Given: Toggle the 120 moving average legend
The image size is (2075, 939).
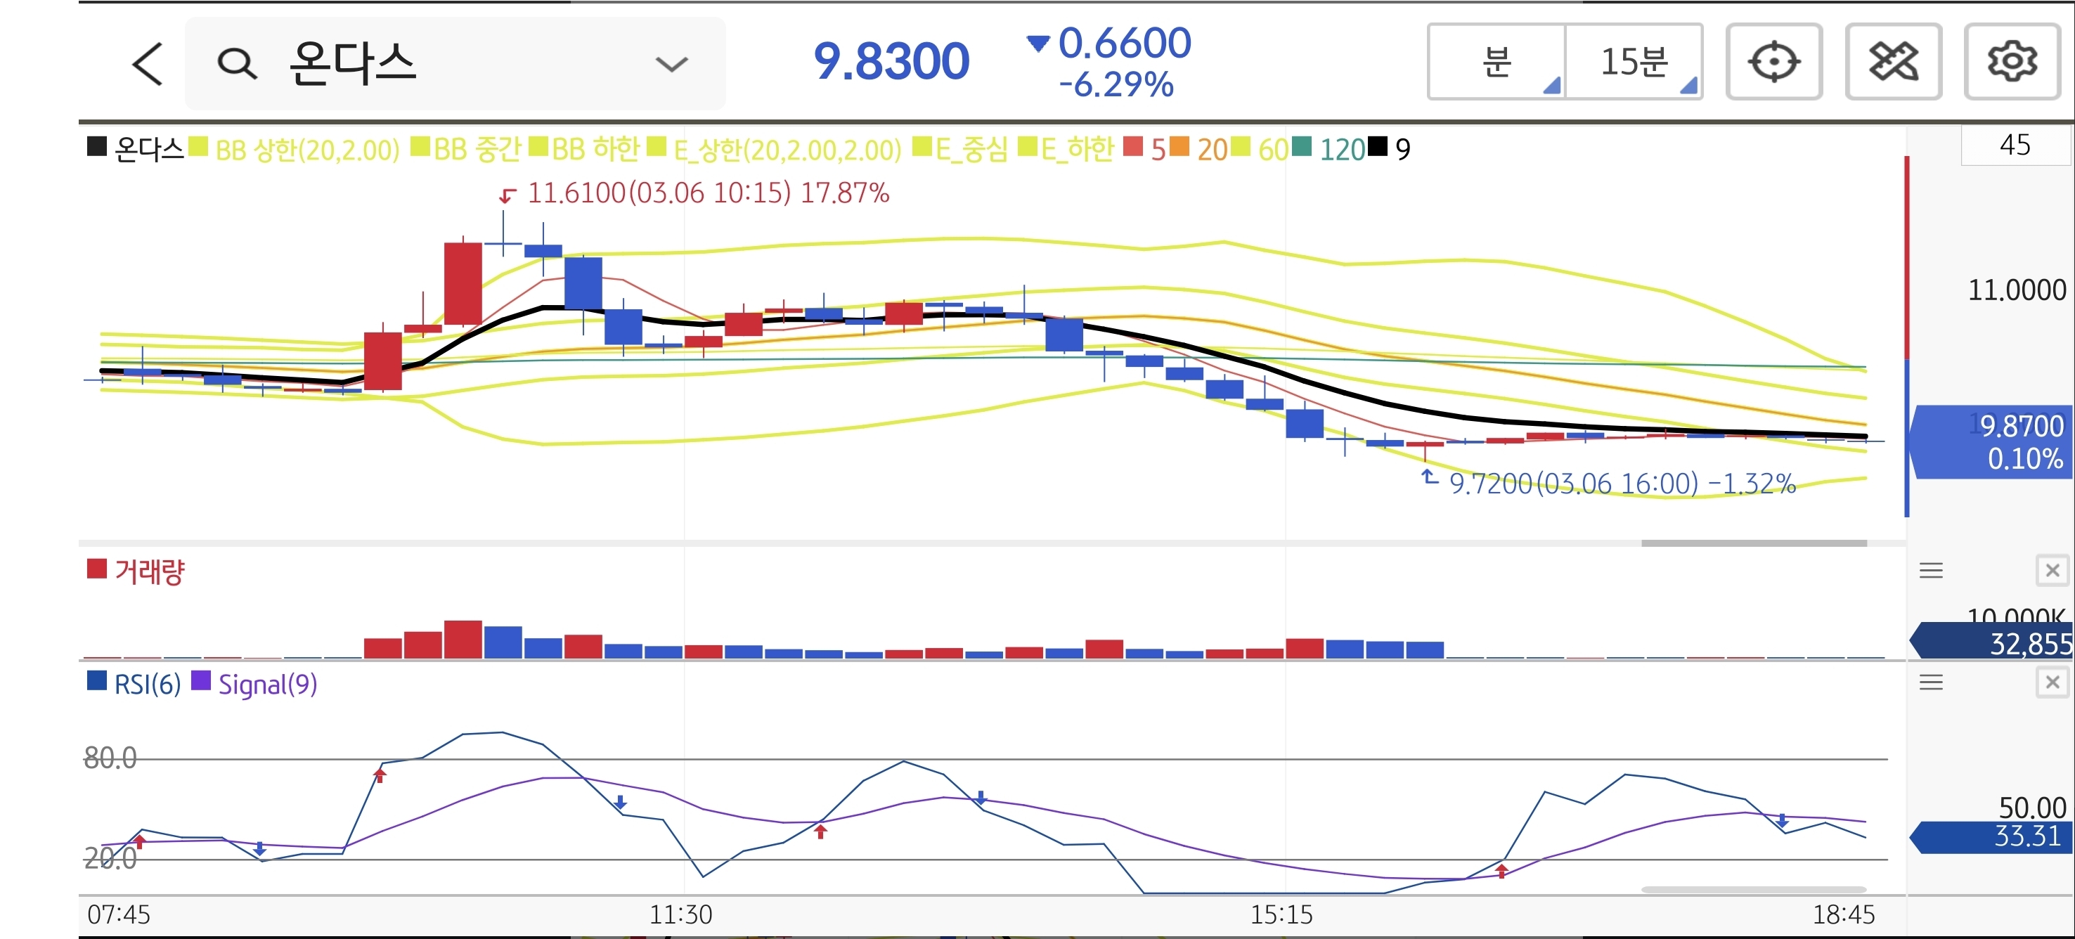Looking at the screenshot, I should pos(1341,150).
